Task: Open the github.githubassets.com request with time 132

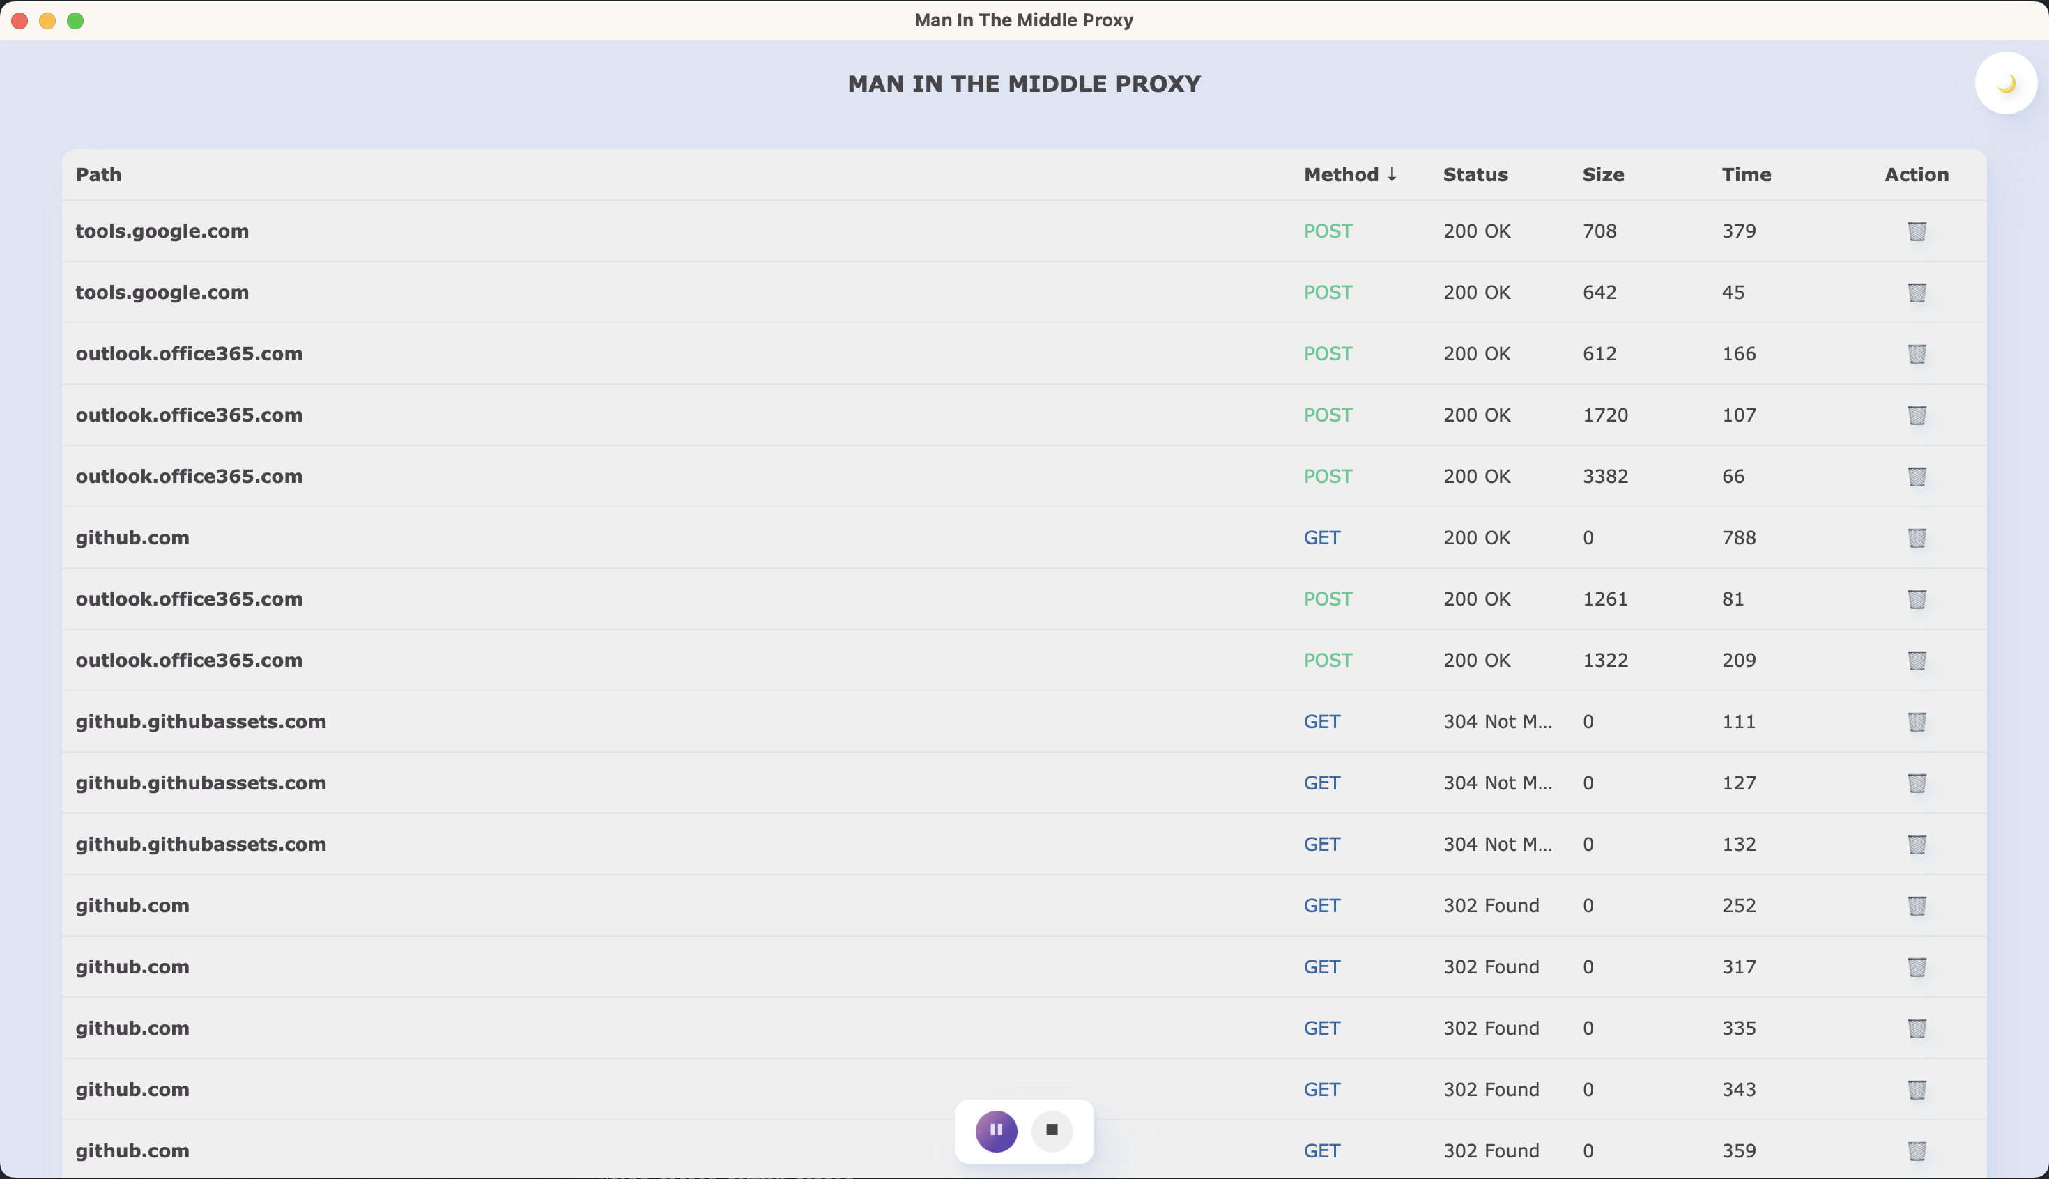Action: (201, 845)
